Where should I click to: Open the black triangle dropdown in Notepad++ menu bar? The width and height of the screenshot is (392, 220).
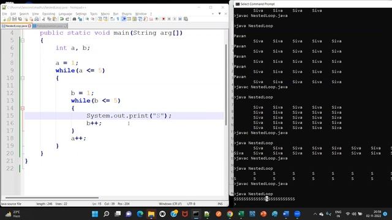(219, 13)
